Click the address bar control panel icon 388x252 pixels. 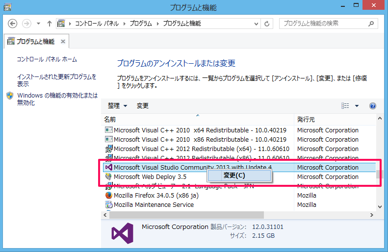click(x=61, y=24)
